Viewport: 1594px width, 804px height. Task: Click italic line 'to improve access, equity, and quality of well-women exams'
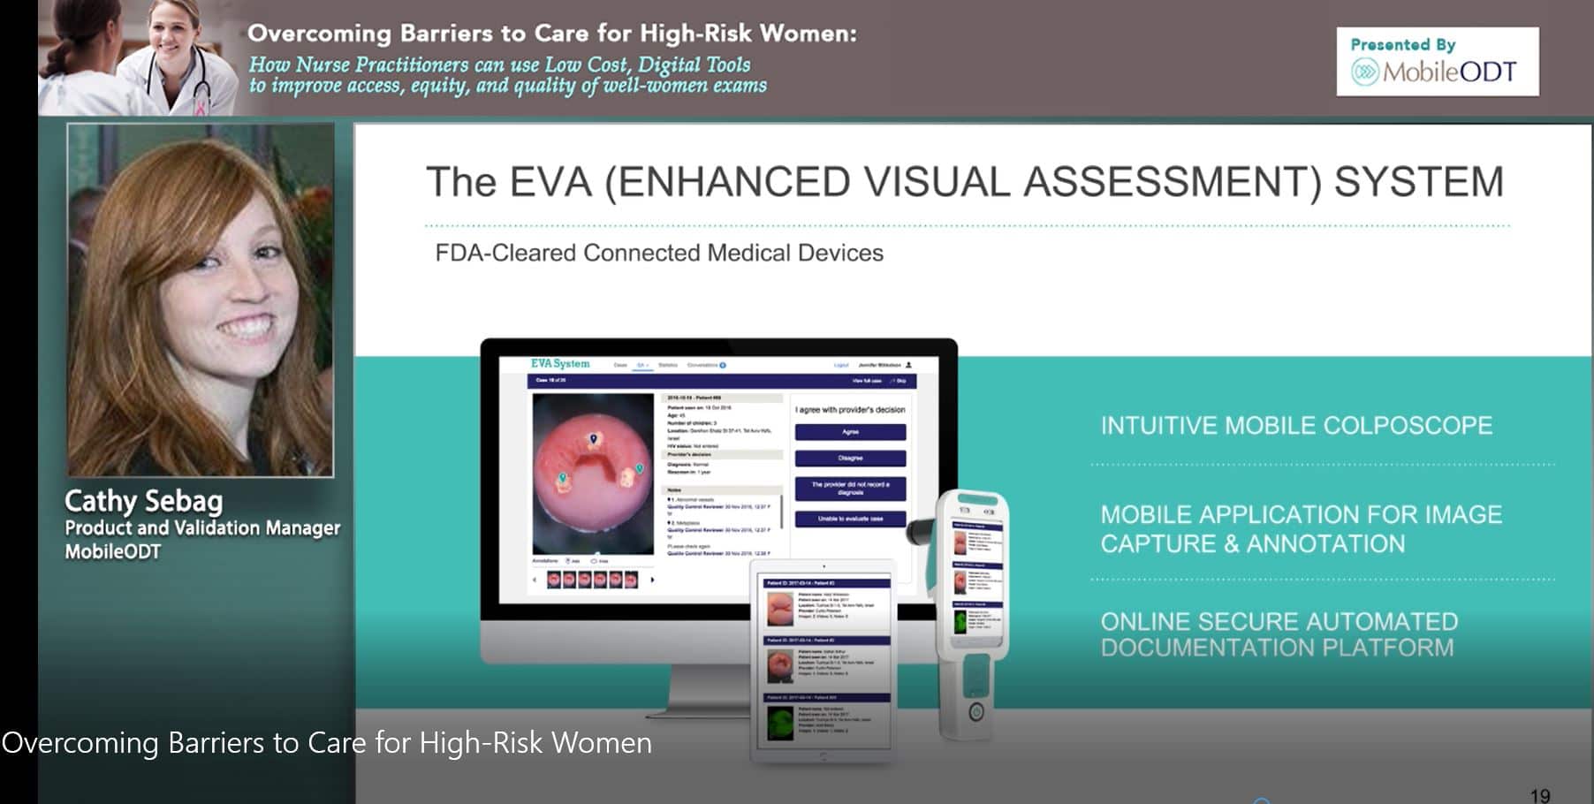(x=508, y=86)
